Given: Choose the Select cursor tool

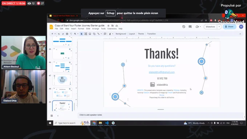Looking at the screenshot, I should coord(81,34).
